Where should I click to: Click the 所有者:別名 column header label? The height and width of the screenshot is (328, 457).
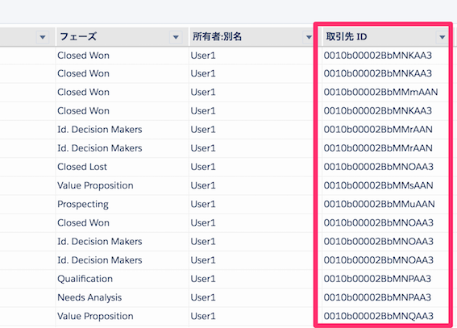click(x=217, y=37)
